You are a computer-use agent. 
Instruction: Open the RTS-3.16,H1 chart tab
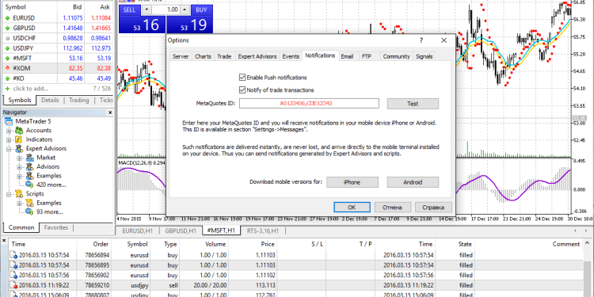pyautogui.click(x=262, y=230)
